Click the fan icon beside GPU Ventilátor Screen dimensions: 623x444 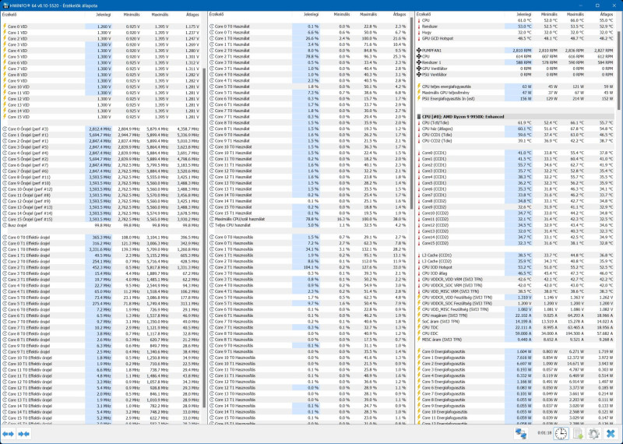(x=419, y=69)
